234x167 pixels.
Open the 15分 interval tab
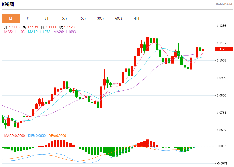[83, 18]
